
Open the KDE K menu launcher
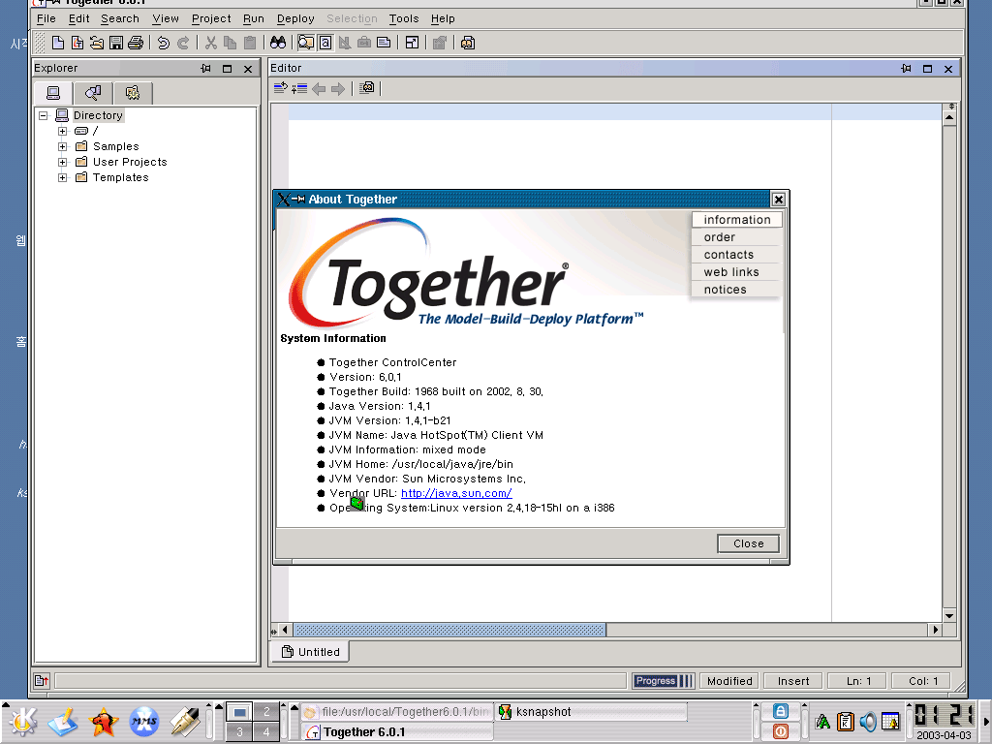click(x=23, y=722)
